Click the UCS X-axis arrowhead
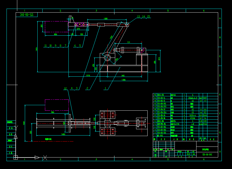Viewport: 232px width, 169px height. (x=37, y=157)
